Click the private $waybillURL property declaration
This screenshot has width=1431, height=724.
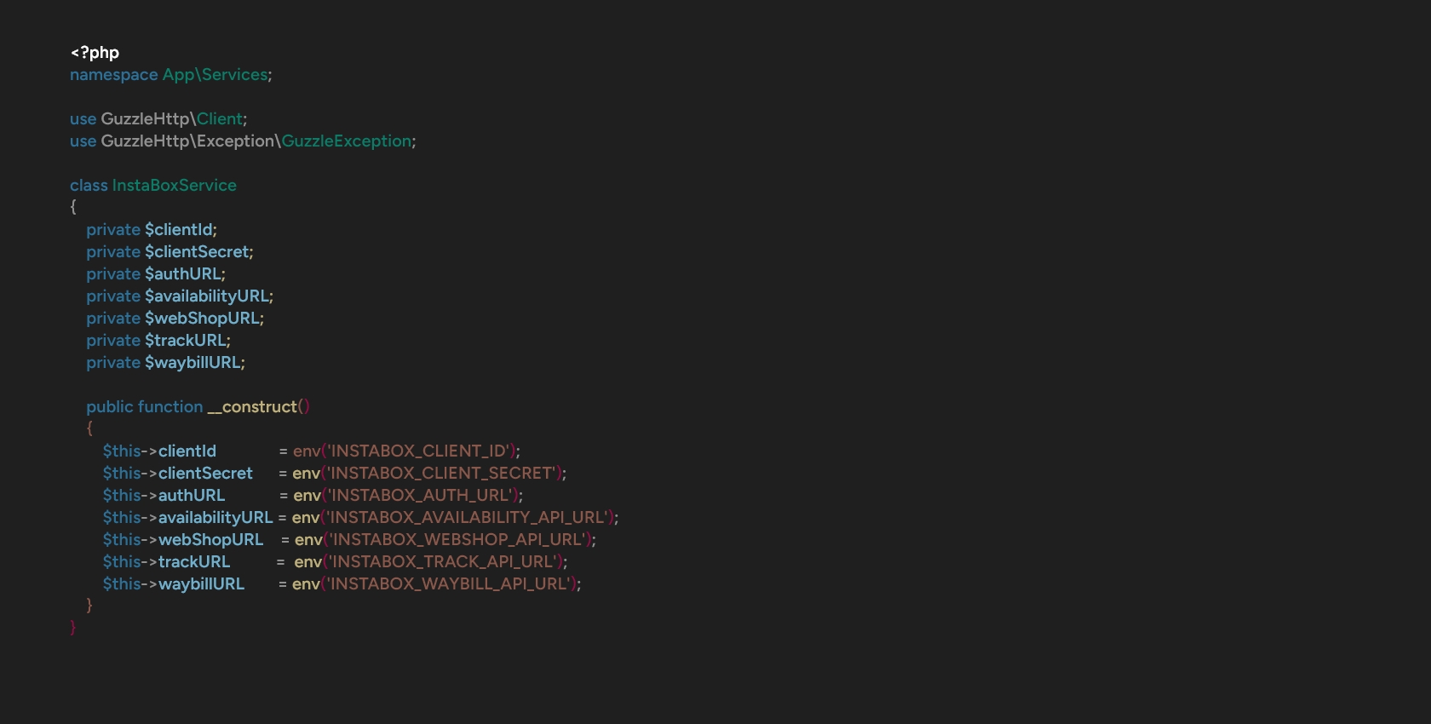[x=165, y=363]
